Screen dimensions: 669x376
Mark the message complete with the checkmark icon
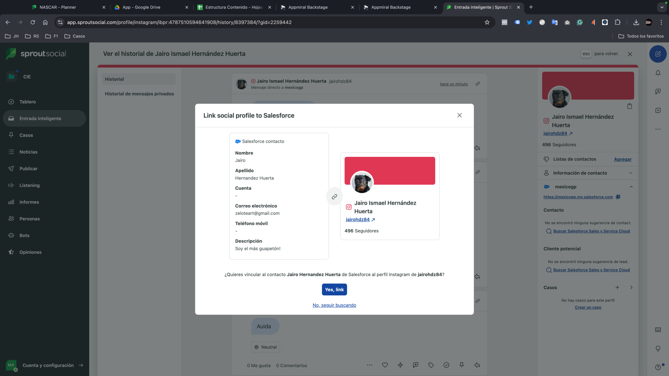tap(446, 365)
